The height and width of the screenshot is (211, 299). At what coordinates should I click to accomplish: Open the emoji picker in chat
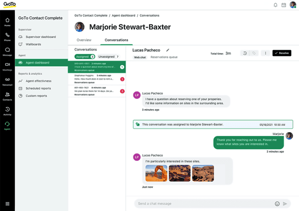277,204
